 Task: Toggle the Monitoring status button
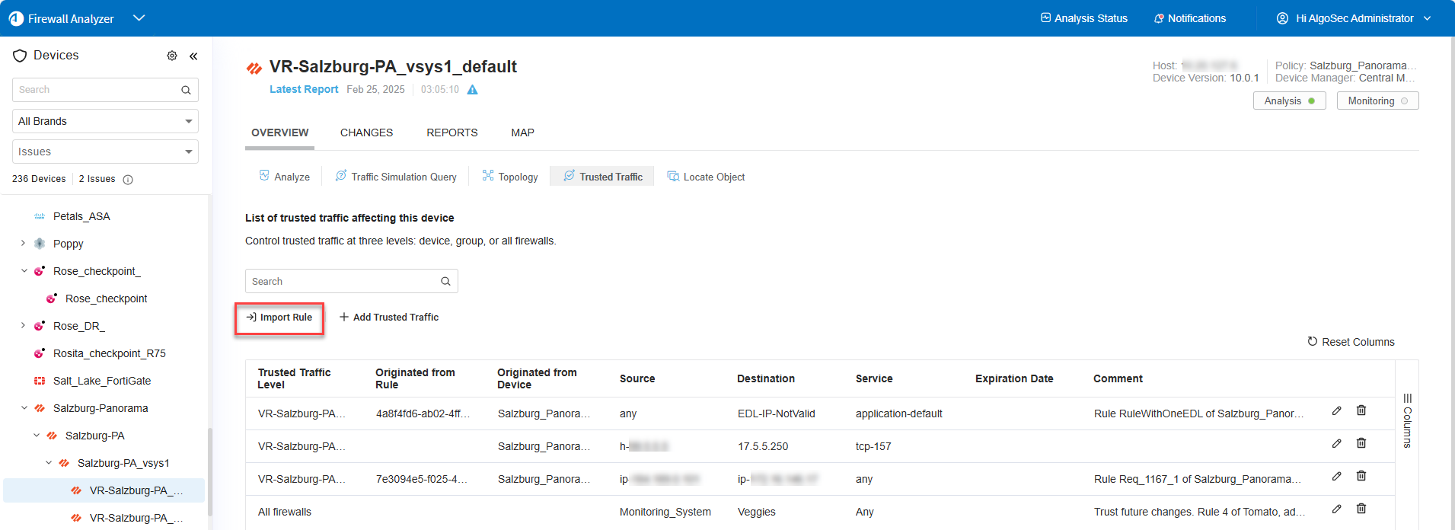1377,101
